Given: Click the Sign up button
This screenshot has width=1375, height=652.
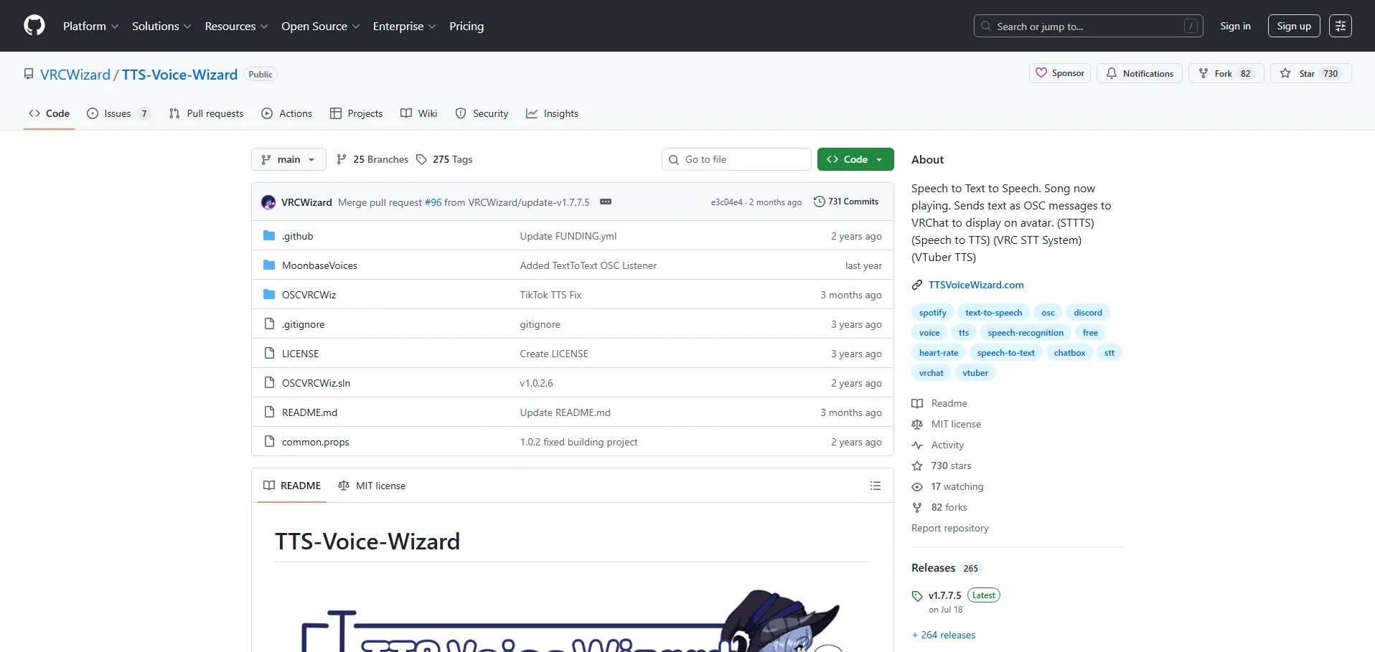Looking at the screenshot, I should 1293,26.
